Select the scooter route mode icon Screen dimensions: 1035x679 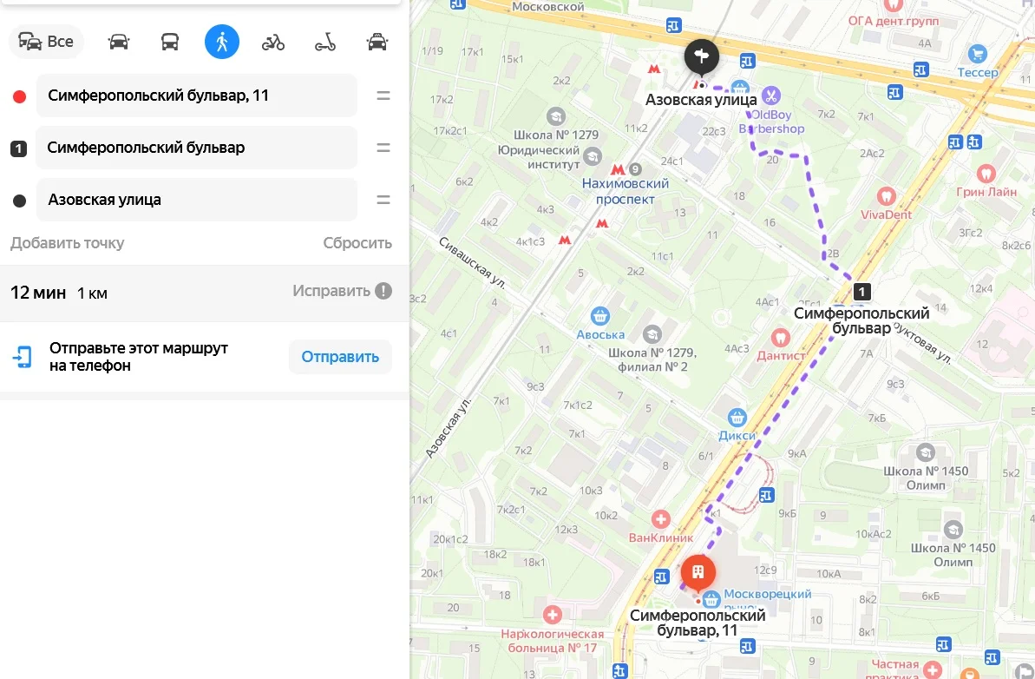coord(324,43)
